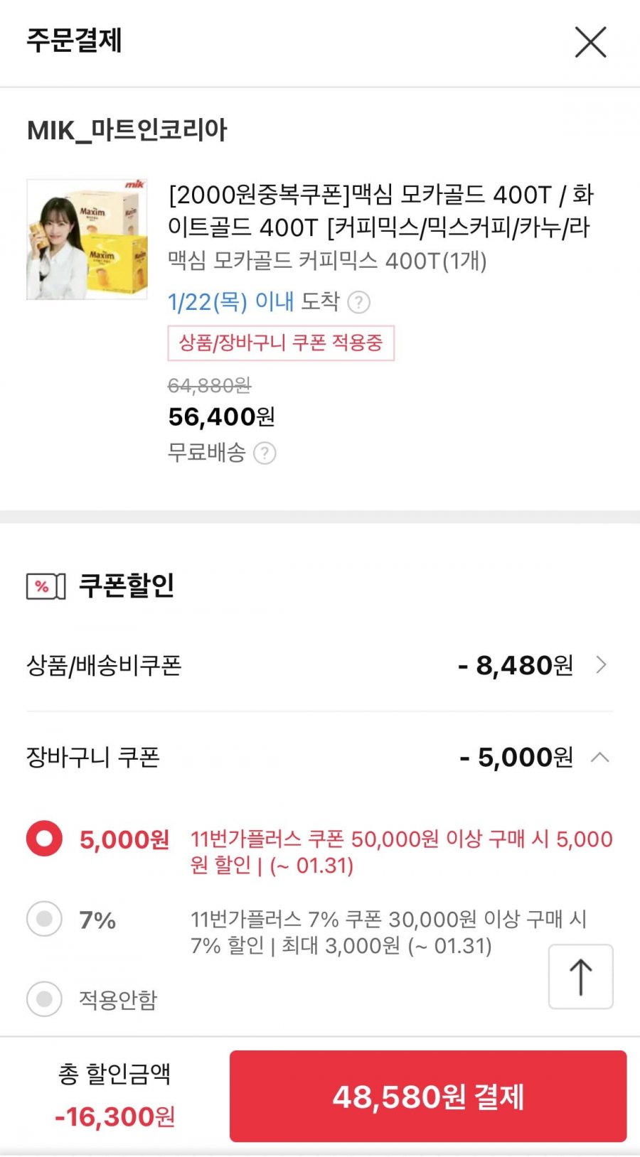This screenshot has width=640, height=1157.
Task: Tap the 상품/장바구니 쿠폰 적용중 badge
Action: point(281,343)
